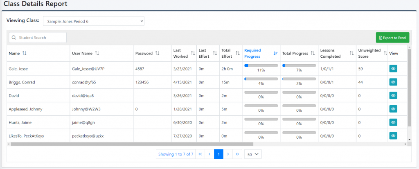The width and height of the screenshot is (419, 169).
Task: Click total effort value 15m
Action: click(x=225, y=82)
